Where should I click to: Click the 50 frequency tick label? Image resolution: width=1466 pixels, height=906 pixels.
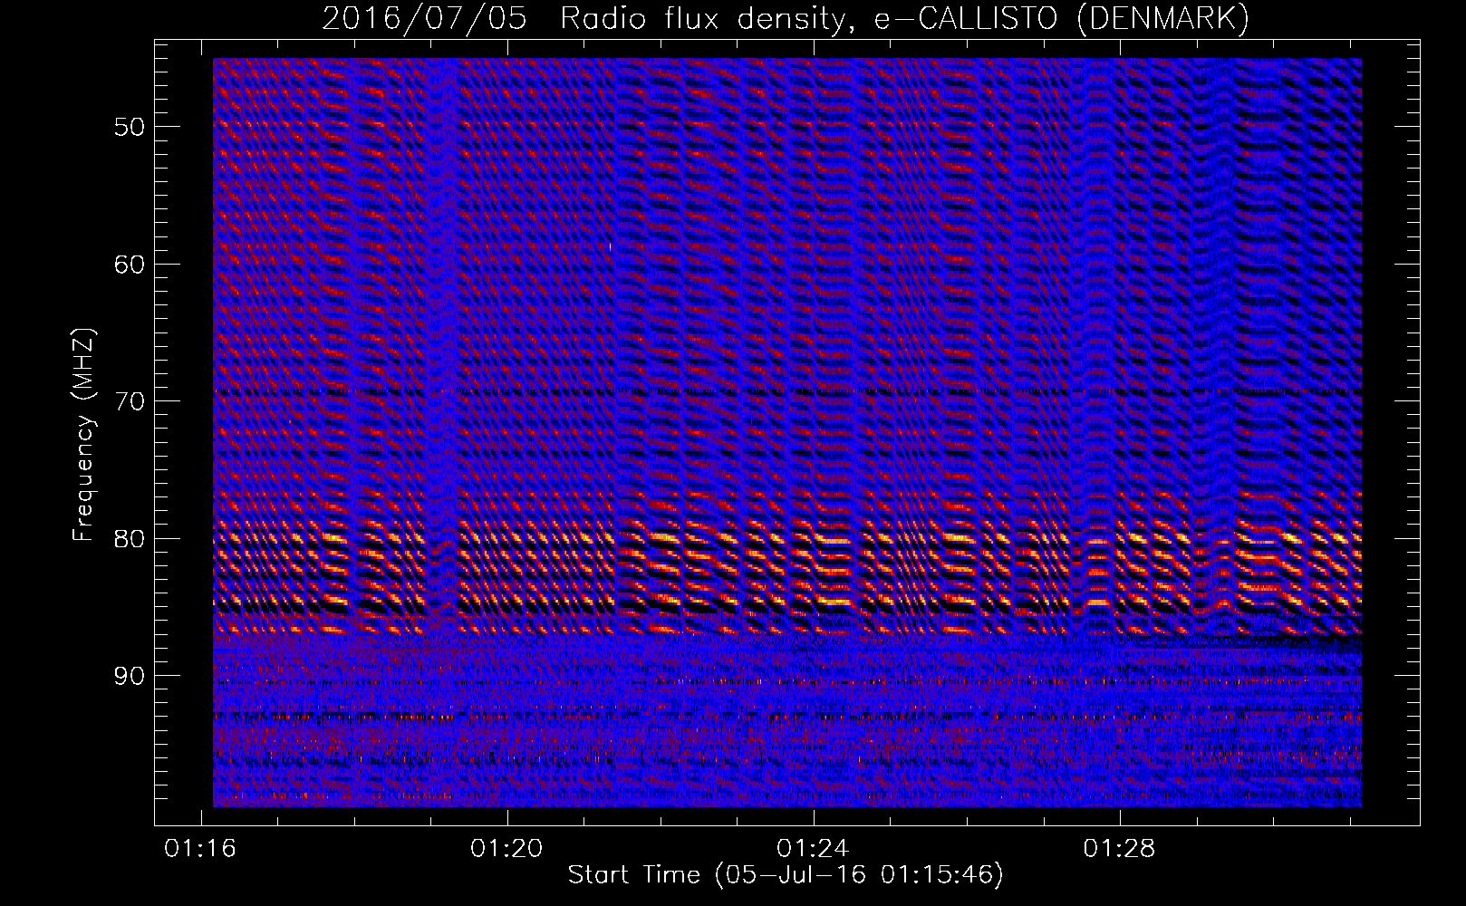[x=129, y=127]
